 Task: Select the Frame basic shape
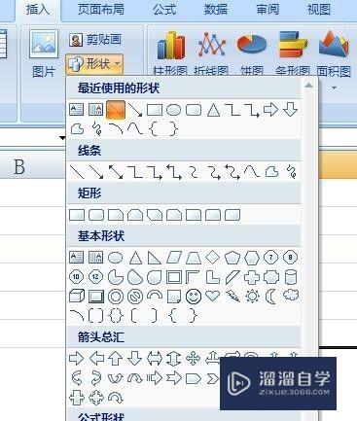[174, 277]
